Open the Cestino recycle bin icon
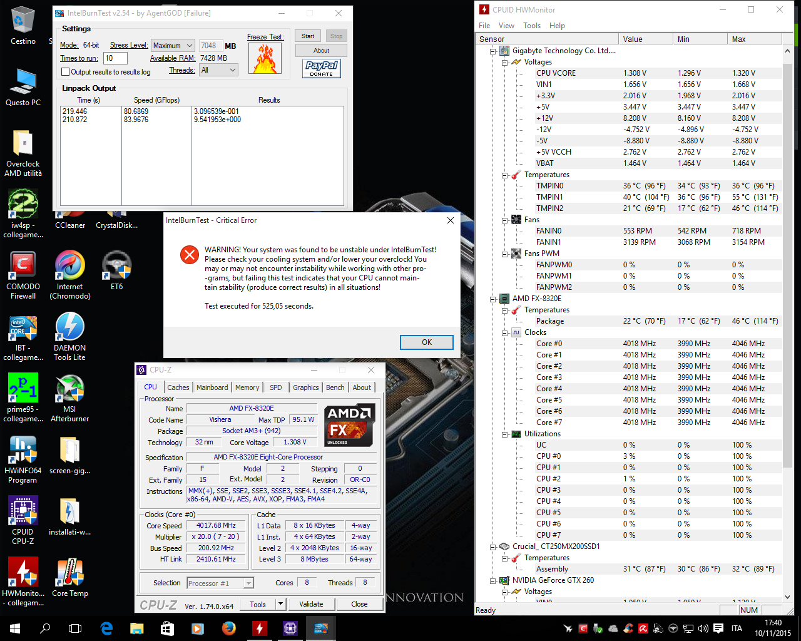Viewport: 801px width, 641px height. 23,26
